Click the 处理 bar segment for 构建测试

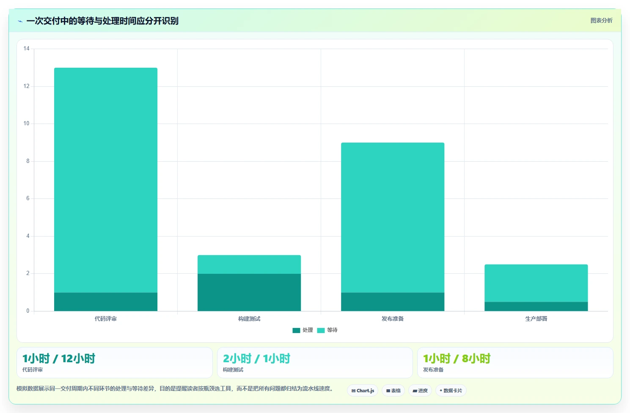(249, 292)
